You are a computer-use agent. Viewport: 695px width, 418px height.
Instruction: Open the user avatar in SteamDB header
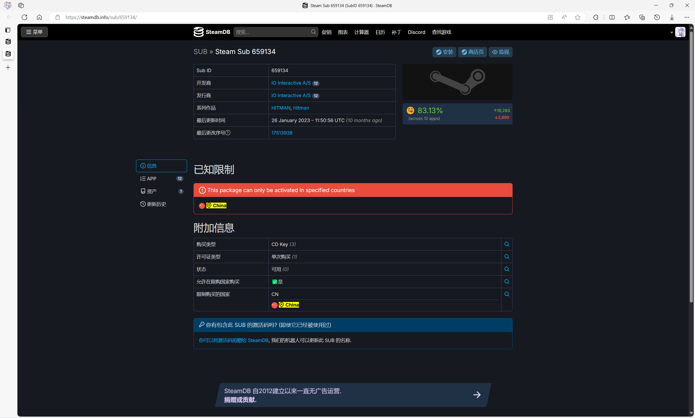(x=680, y=32)
